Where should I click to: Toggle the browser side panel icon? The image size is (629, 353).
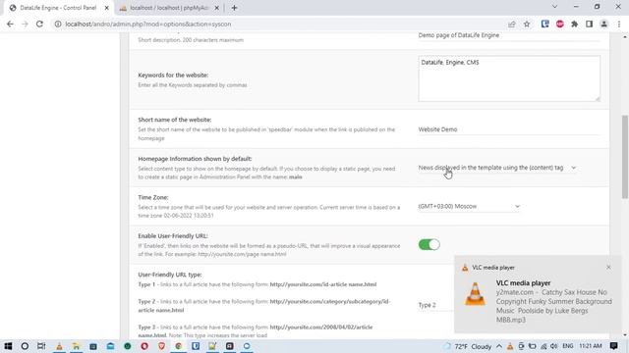tap(589, 24)
